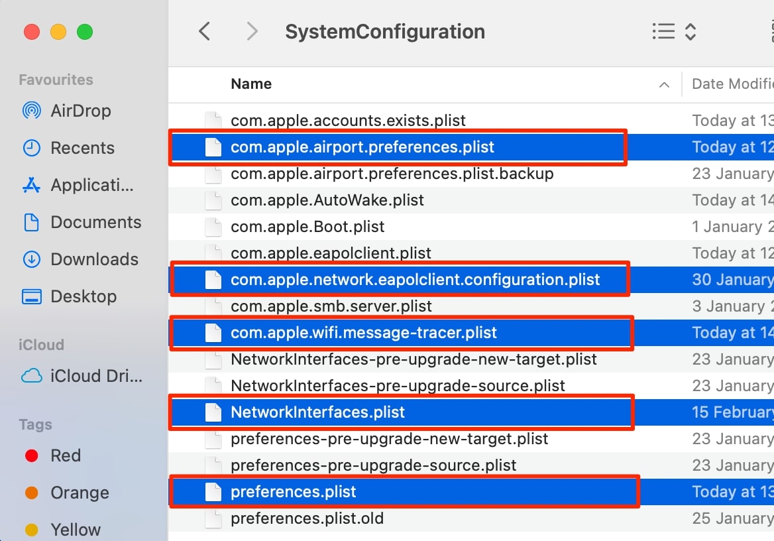Select the preferences.plist.old file

coord(471,518)
